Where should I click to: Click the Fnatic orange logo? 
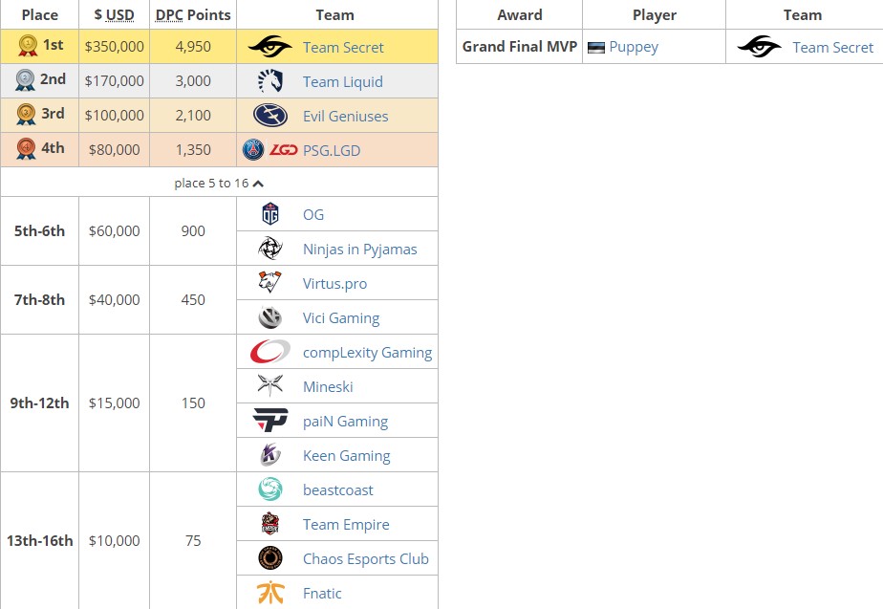coord(270,593)
